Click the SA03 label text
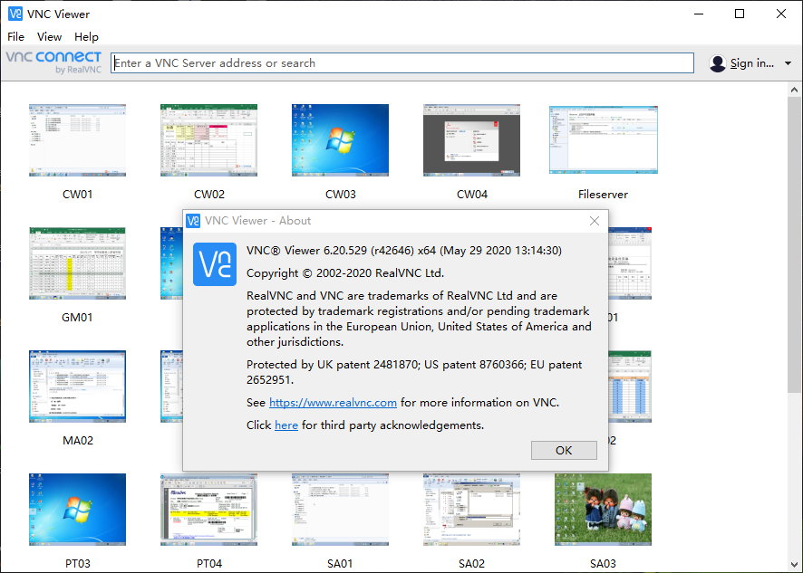The width and height of the screenshot is (803, 573). tap(603, 564)
